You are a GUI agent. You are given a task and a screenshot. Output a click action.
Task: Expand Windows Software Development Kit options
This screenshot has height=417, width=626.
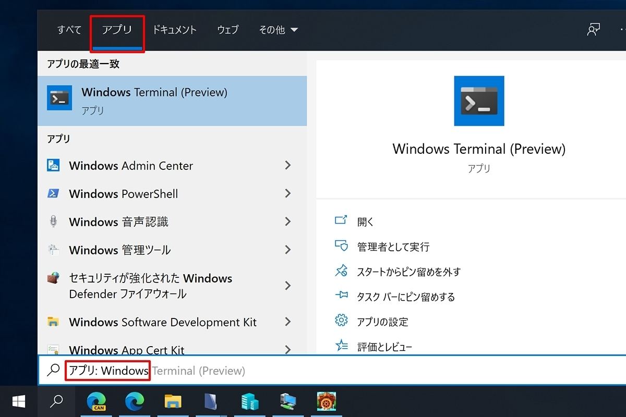pos(287,322)
